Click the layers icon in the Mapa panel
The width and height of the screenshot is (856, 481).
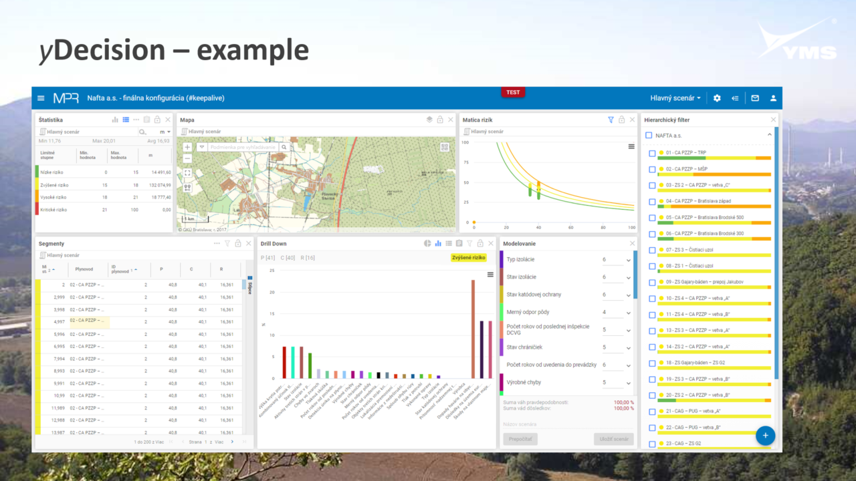click(x=429, y=120)
